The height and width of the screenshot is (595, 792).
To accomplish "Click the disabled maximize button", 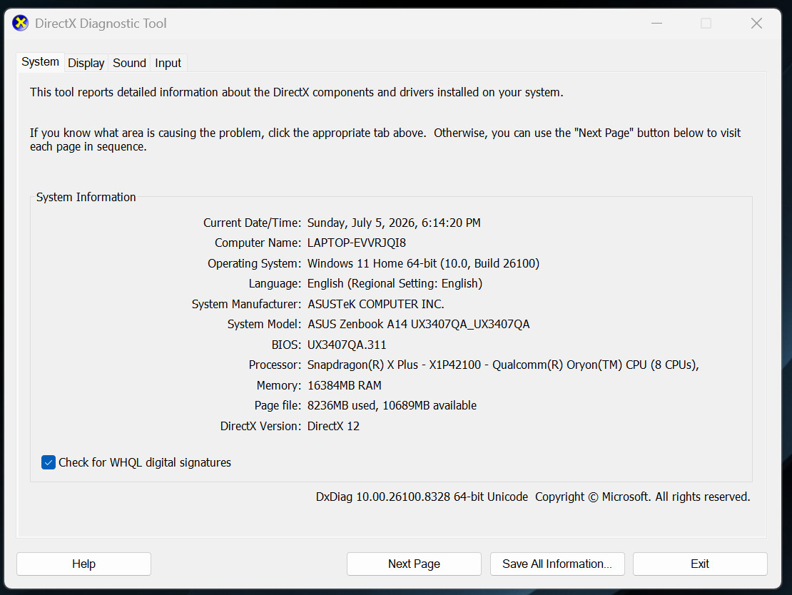I will pyautogui.click(x=706, y=24).
